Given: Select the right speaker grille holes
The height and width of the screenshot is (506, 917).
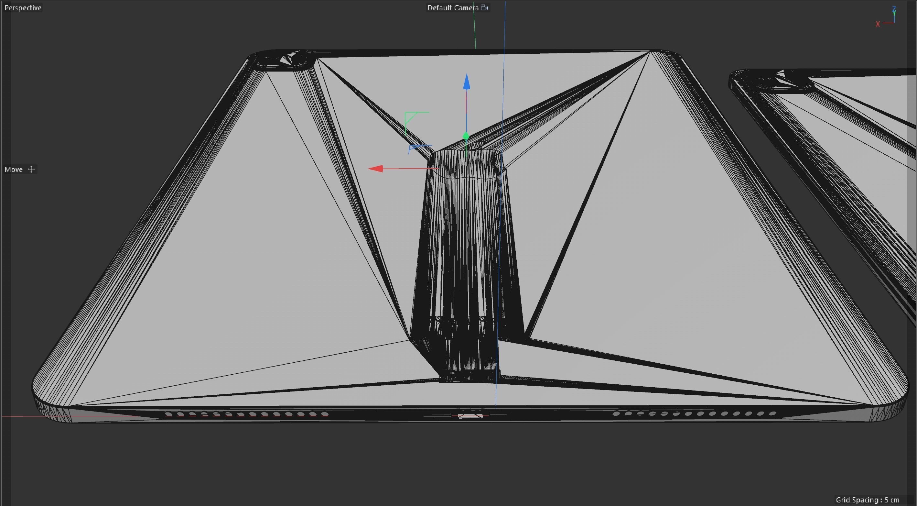Looking at the screenshot, I should (x=694, y=413).
